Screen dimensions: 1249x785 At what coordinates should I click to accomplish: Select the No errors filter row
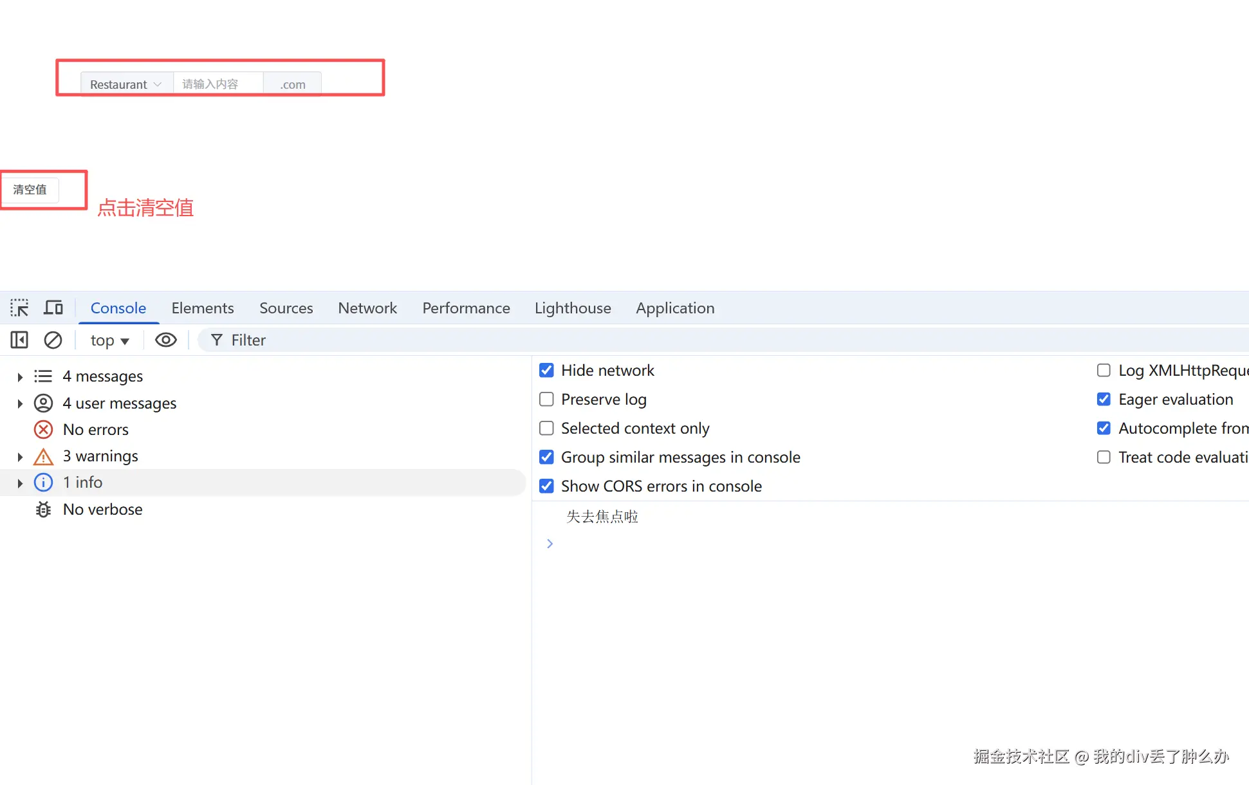pos(95,429)
